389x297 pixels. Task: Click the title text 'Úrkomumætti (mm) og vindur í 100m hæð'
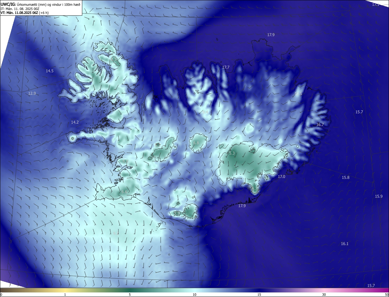pyautogui.click(x=48, y=4)
